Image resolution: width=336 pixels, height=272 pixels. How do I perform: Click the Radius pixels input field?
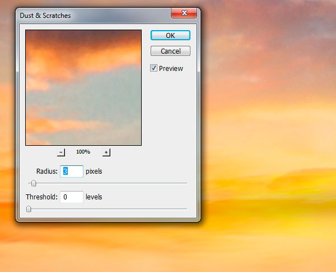click(x=72, y=171)
